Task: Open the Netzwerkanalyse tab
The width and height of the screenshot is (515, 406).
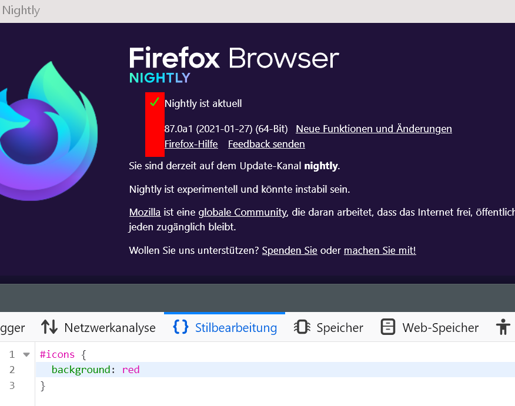Action: point(98,327)
